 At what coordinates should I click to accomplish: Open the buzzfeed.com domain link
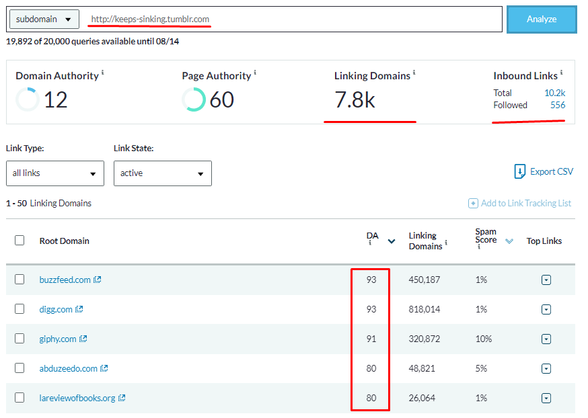point(65,280)
